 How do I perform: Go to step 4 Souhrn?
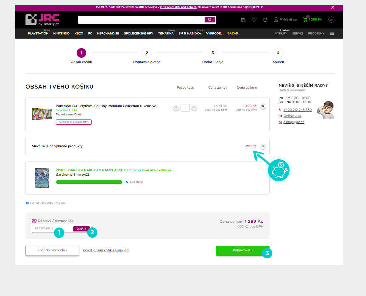tap(278, 53)
